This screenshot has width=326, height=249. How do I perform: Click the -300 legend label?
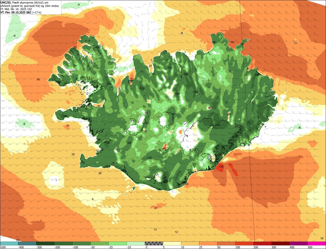(39, 247)
